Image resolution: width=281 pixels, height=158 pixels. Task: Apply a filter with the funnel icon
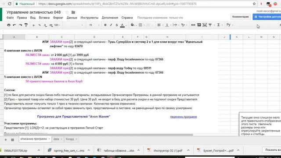click(x=211, y=25)
